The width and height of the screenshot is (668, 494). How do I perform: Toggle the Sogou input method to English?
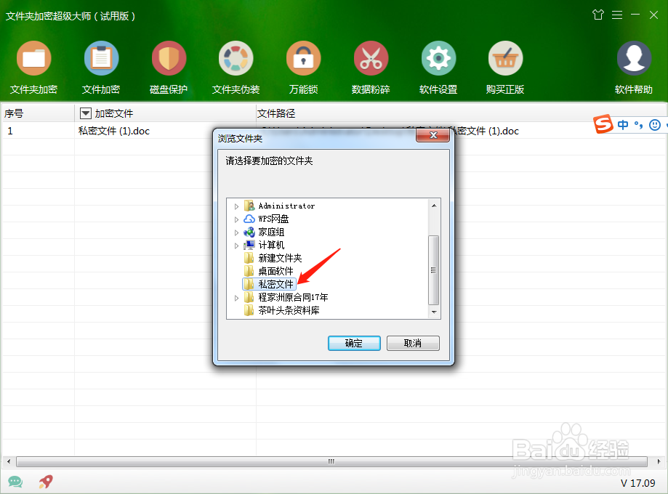coord(624,125)
